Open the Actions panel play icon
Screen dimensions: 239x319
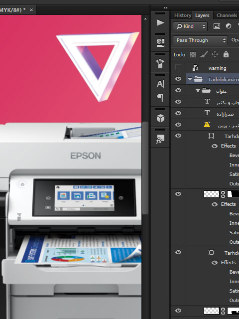tap(160, 22)
